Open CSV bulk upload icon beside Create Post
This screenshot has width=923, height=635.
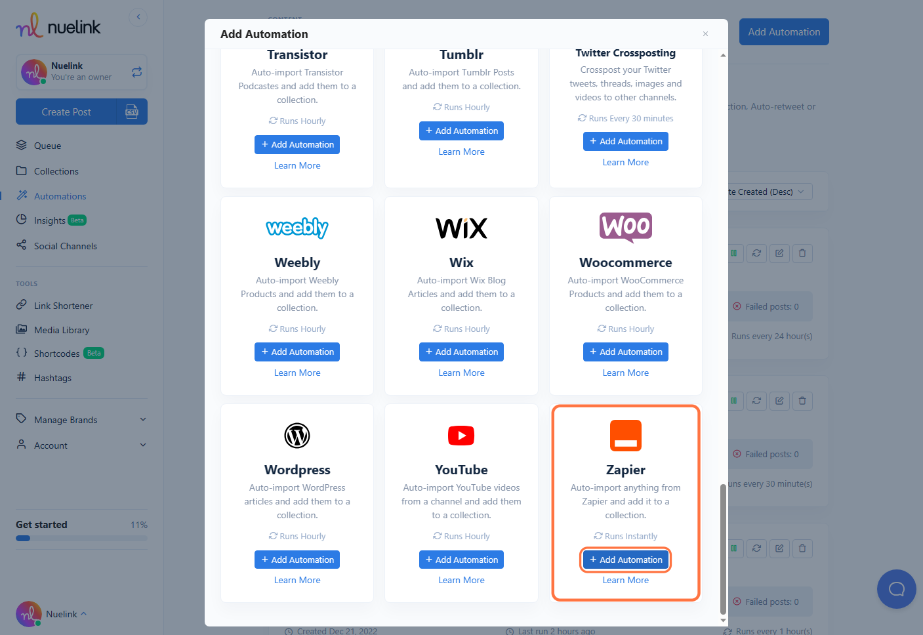(x=132, y=112)
